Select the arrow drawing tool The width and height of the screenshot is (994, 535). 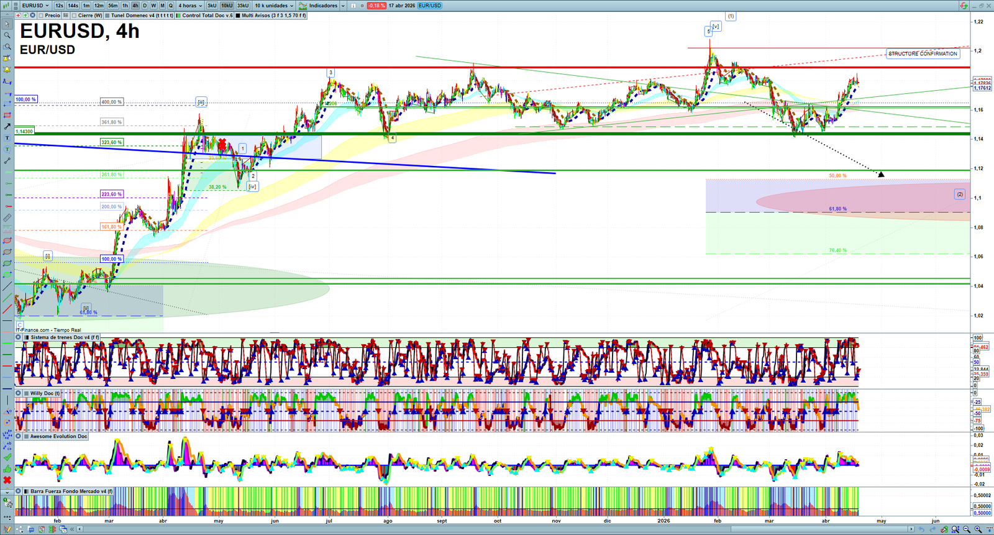[7, 126]
